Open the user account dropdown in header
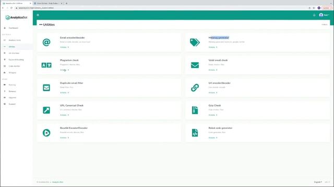 point(324,15)
